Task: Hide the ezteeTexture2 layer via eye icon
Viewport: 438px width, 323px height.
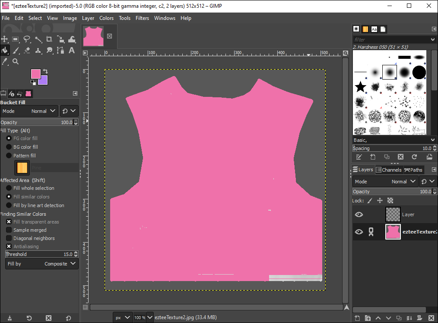Action: (x=359, y=232)
